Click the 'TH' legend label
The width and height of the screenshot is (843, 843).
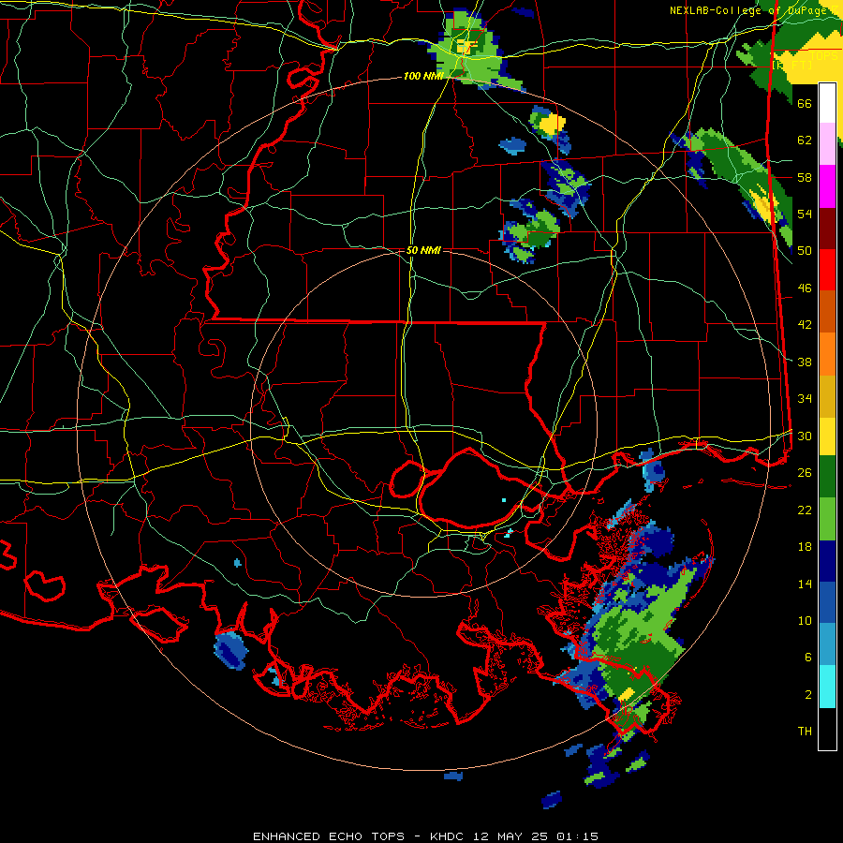point(805,732)
